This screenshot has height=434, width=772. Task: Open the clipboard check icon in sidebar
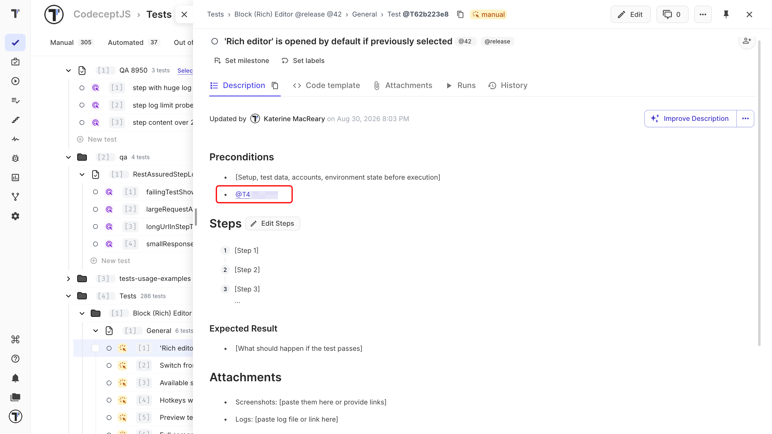(15, 62)
